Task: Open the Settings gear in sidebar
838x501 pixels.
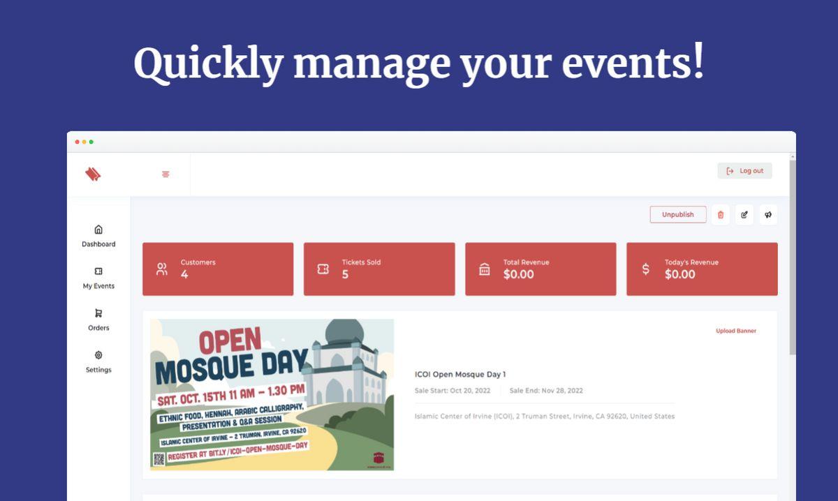Action: click(98, 355)
